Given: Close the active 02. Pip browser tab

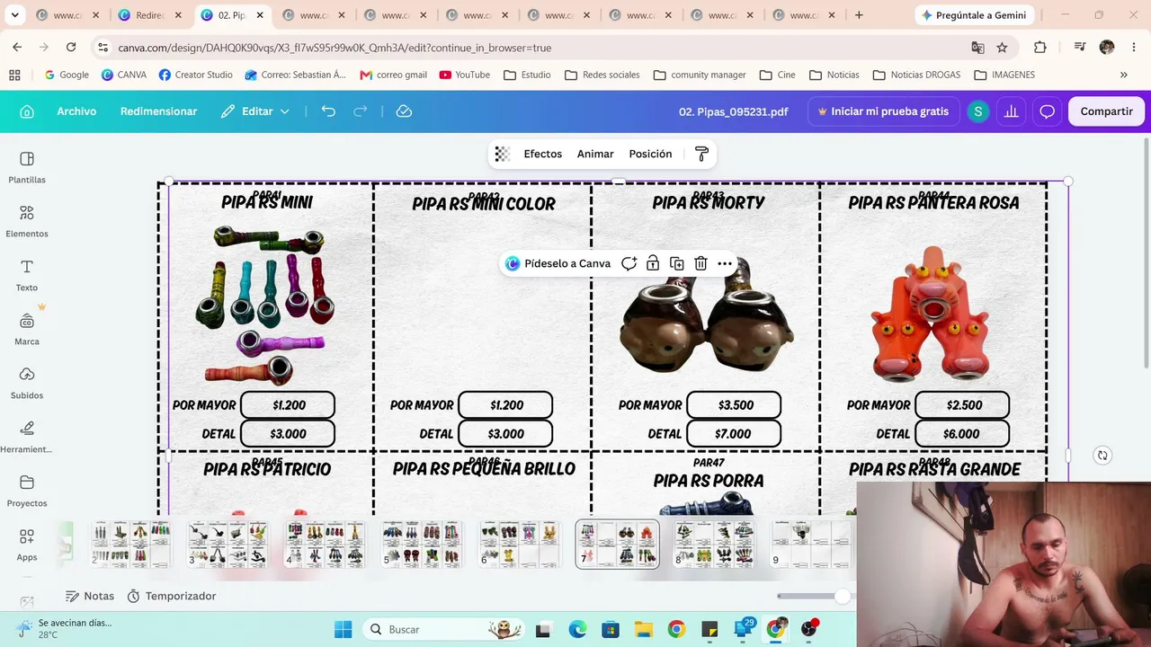Looking at the screenshot, I should (x=260, y=15).
